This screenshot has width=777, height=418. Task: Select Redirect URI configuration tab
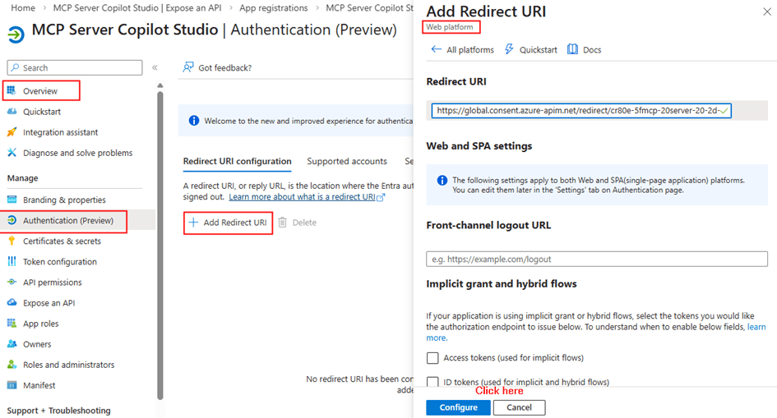[x=237, y=161]
